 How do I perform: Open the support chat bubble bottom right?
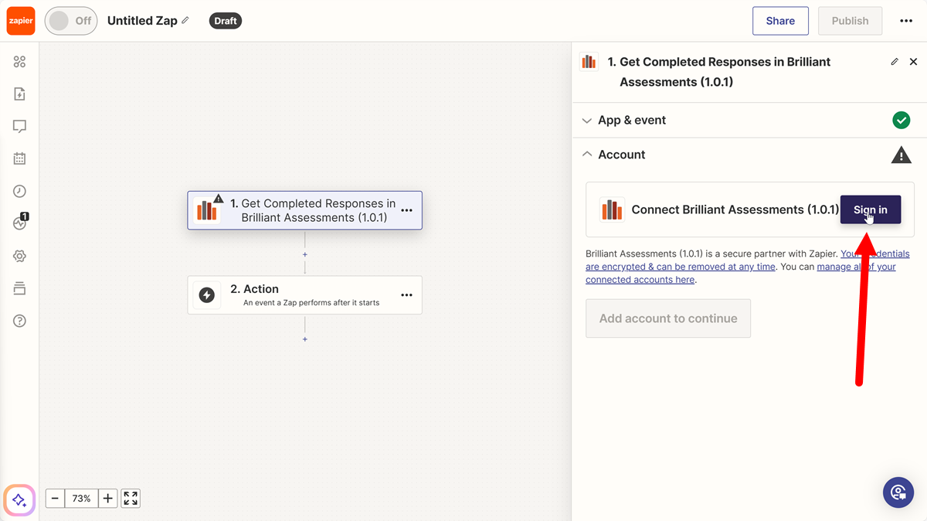(x=898, y=492)
